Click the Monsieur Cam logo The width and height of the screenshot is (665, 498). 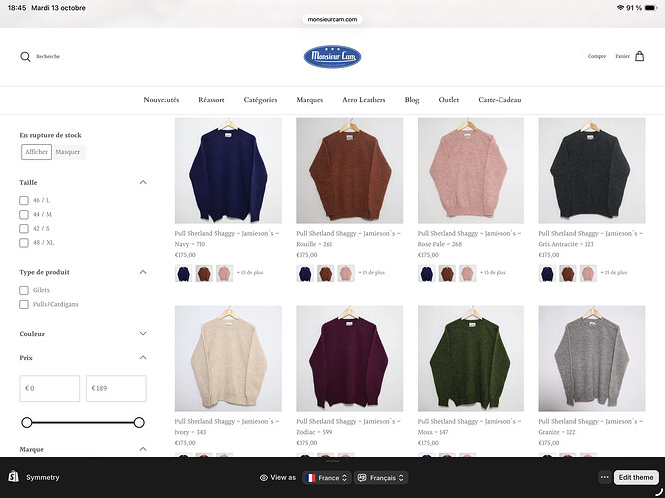coord(332,57)
